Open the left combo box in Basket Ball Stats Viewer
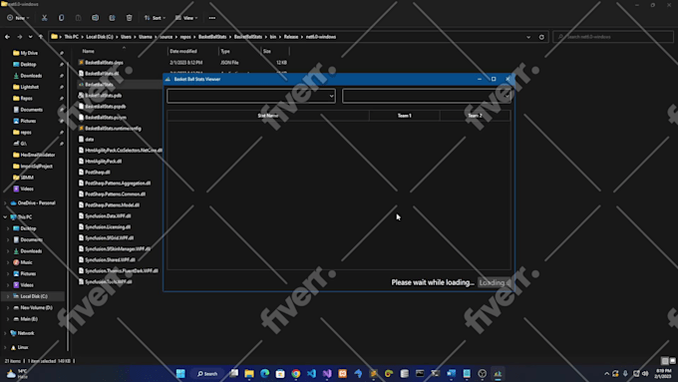678x382 pixels. (251, 96)
